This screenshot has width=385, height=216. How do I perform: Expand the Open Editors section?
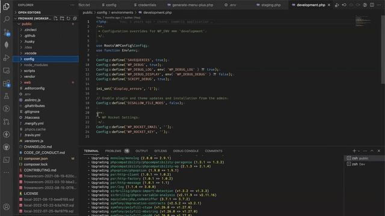pyautogui.click(x=46, y=12)
